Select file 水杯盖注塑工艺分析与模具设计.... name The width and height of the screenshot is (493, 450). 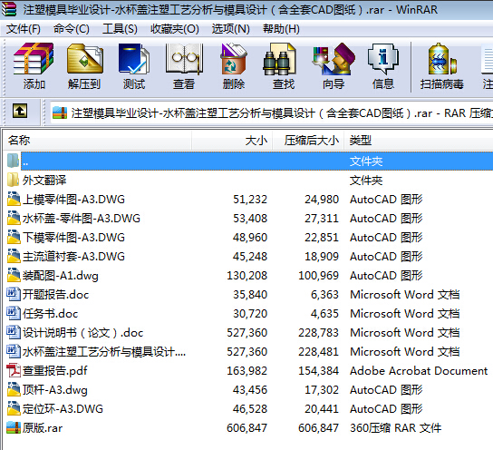tap(104, 352)
